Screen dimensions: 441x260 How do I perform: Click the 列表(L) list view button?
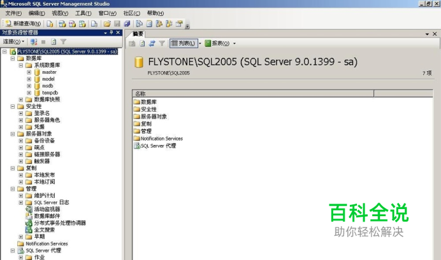click(x=184, y=43)
